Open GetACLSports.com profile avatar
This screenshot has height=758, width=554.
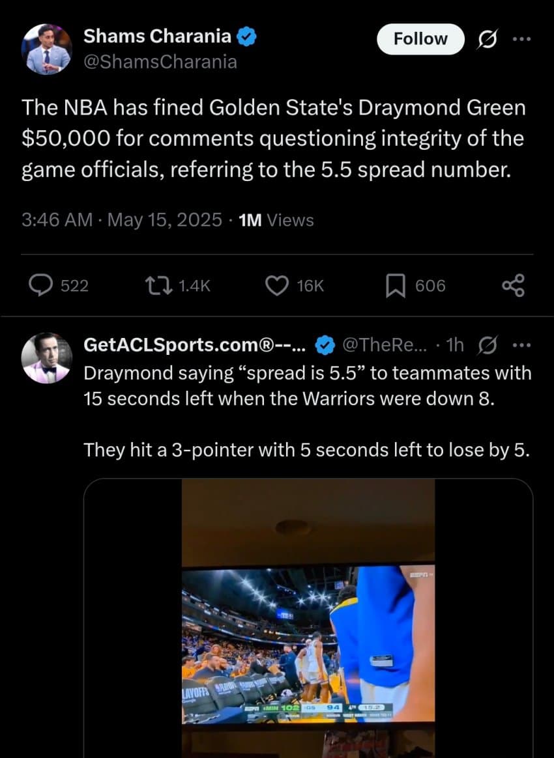[x=46, y=358]
